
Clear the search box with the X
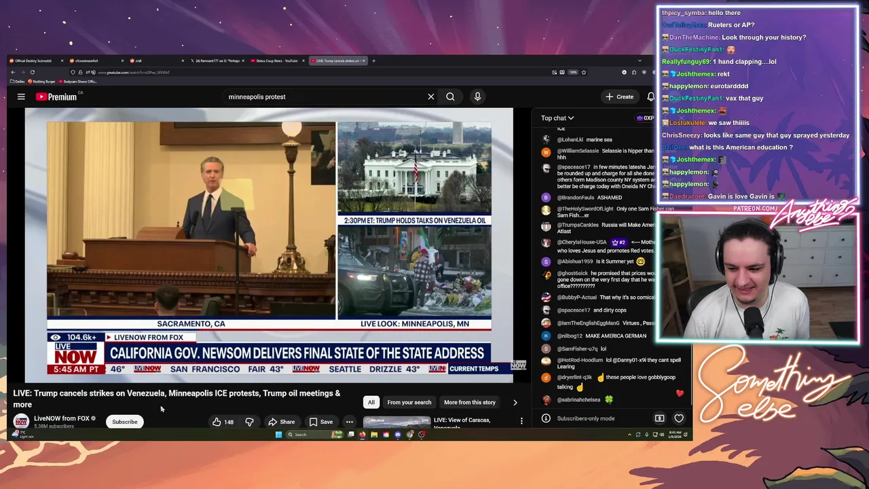click(x=430, y=96)
